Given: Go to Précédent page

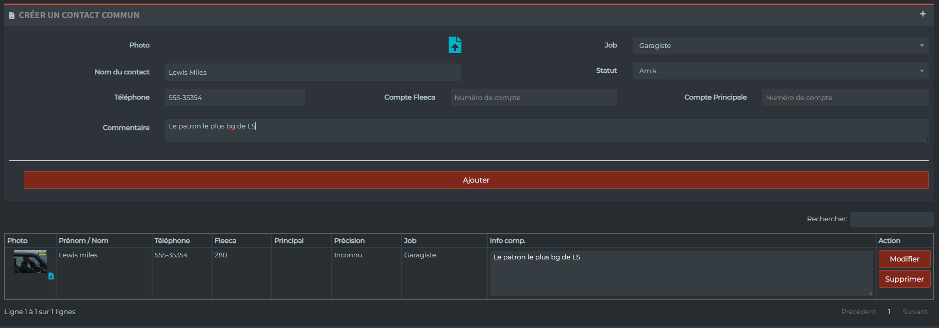Looking at the screenshot, I should pos(859,311).
